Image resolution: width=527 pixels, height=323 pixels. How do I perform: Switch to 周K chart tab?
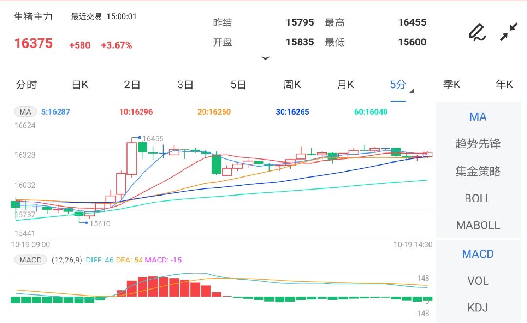(292, 85)
